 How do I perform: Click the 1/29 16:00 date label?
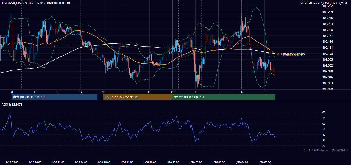click(x=104, y=162)
